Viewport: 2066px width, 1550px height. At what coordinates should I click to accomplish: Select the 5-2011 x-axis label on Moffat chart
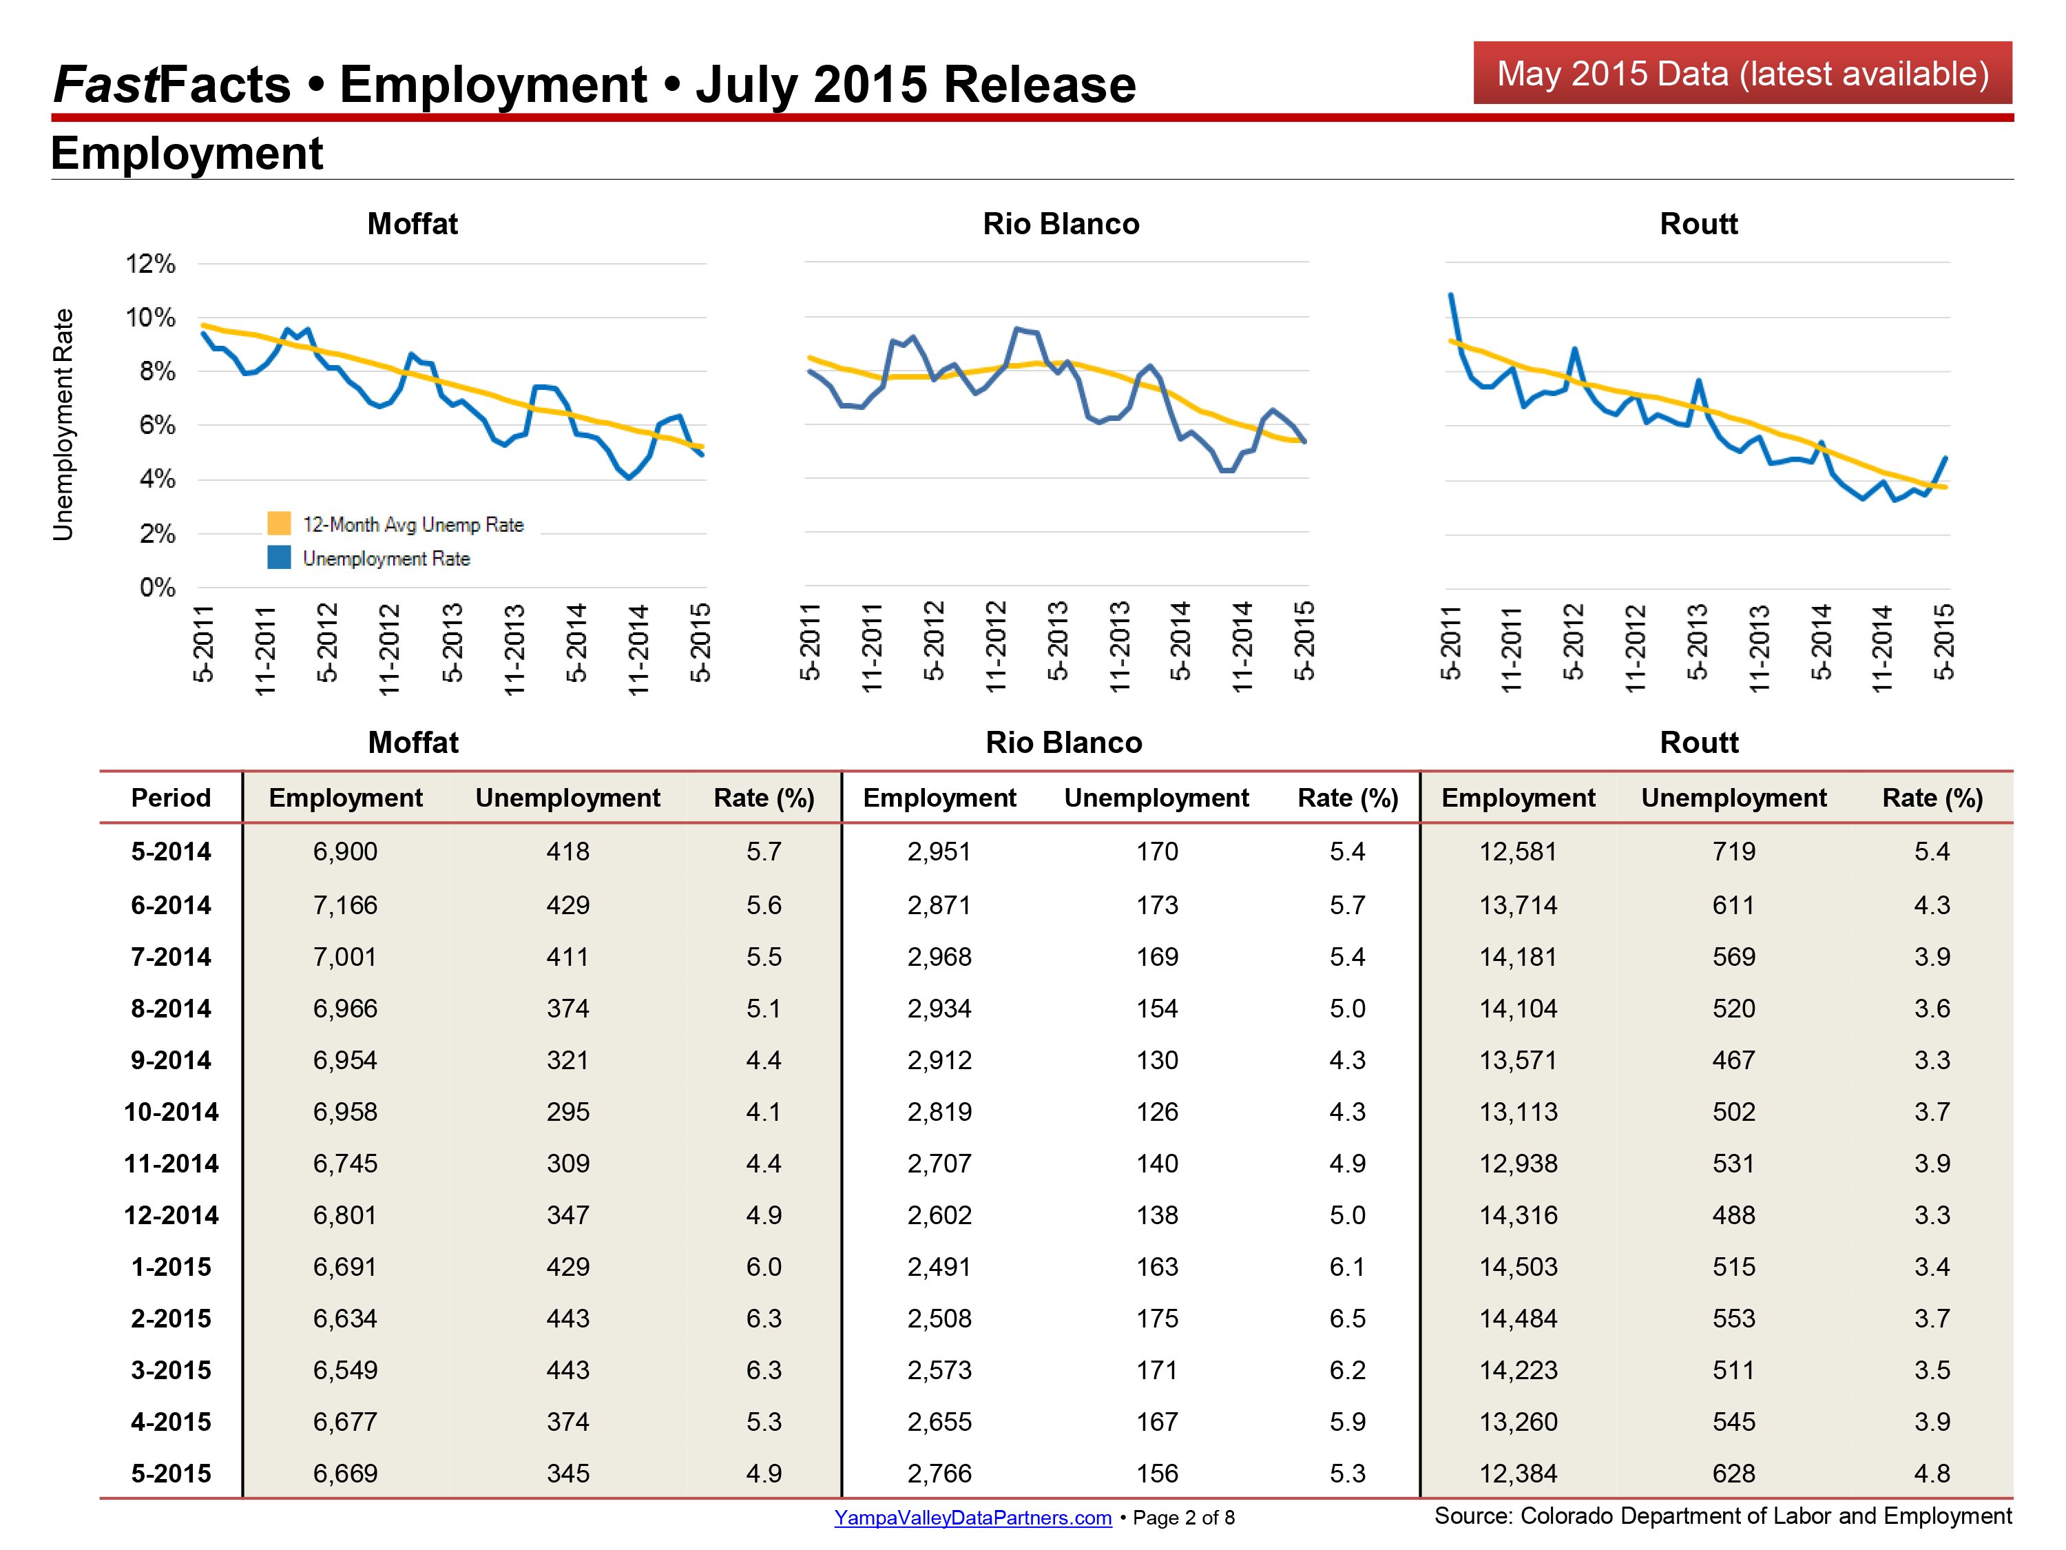pyautogui.click(x=204, y=643)
